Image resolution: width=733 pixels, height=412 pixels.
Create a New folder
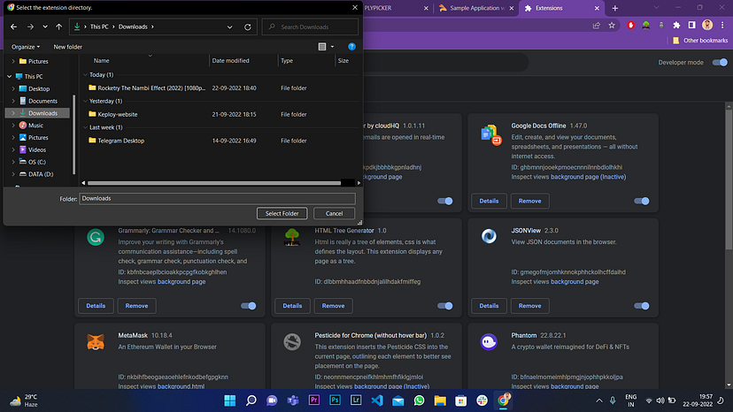point(68,47)
